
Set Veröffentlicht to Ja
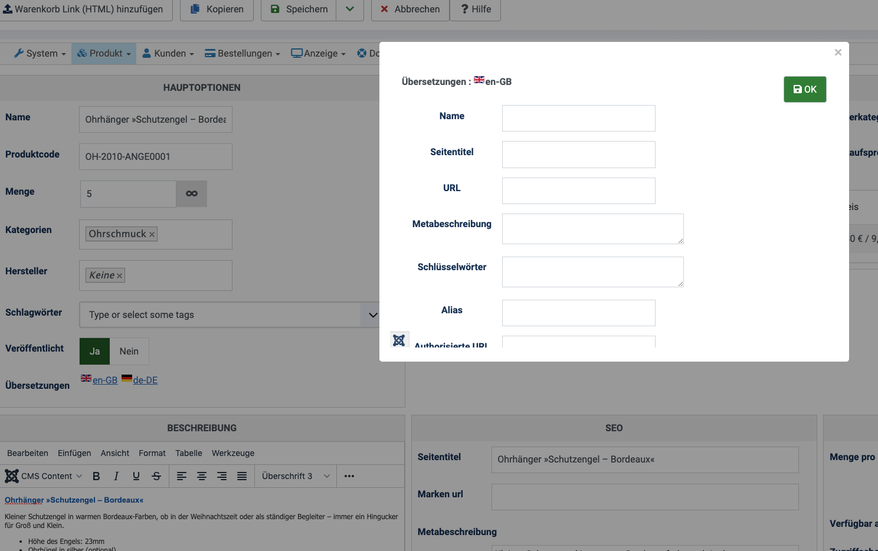coord(95,351)
